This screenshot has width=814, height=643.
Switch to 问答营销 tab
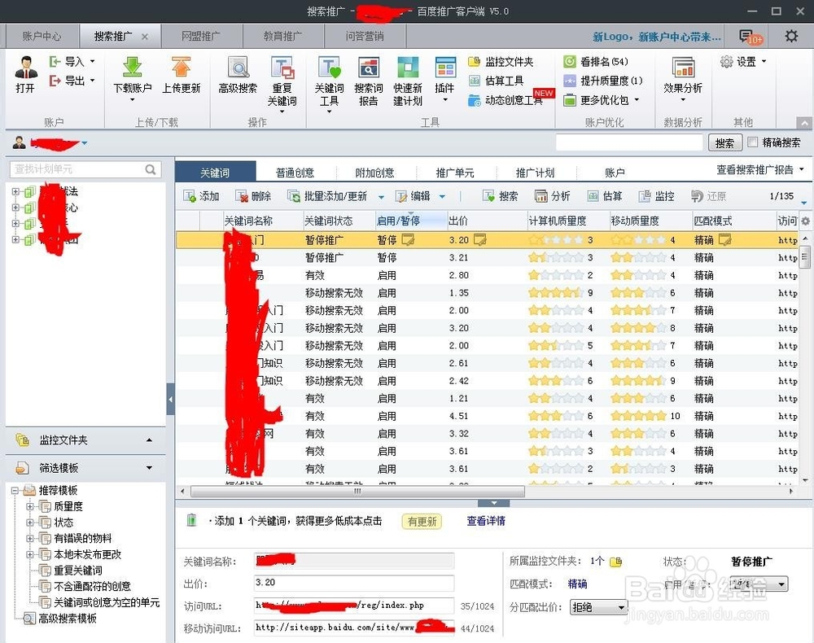click(365, 37)
